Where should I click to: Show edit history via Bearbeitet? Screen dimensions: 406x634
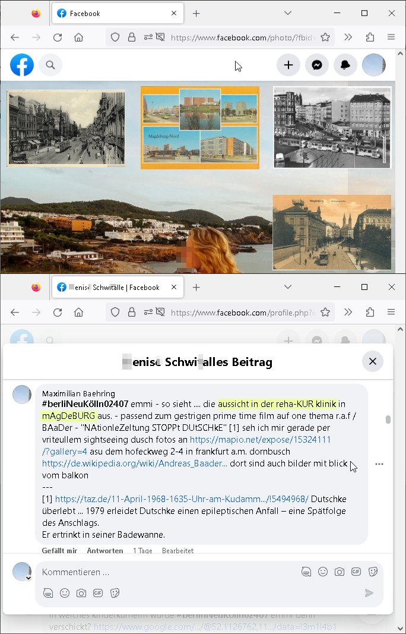177,550
